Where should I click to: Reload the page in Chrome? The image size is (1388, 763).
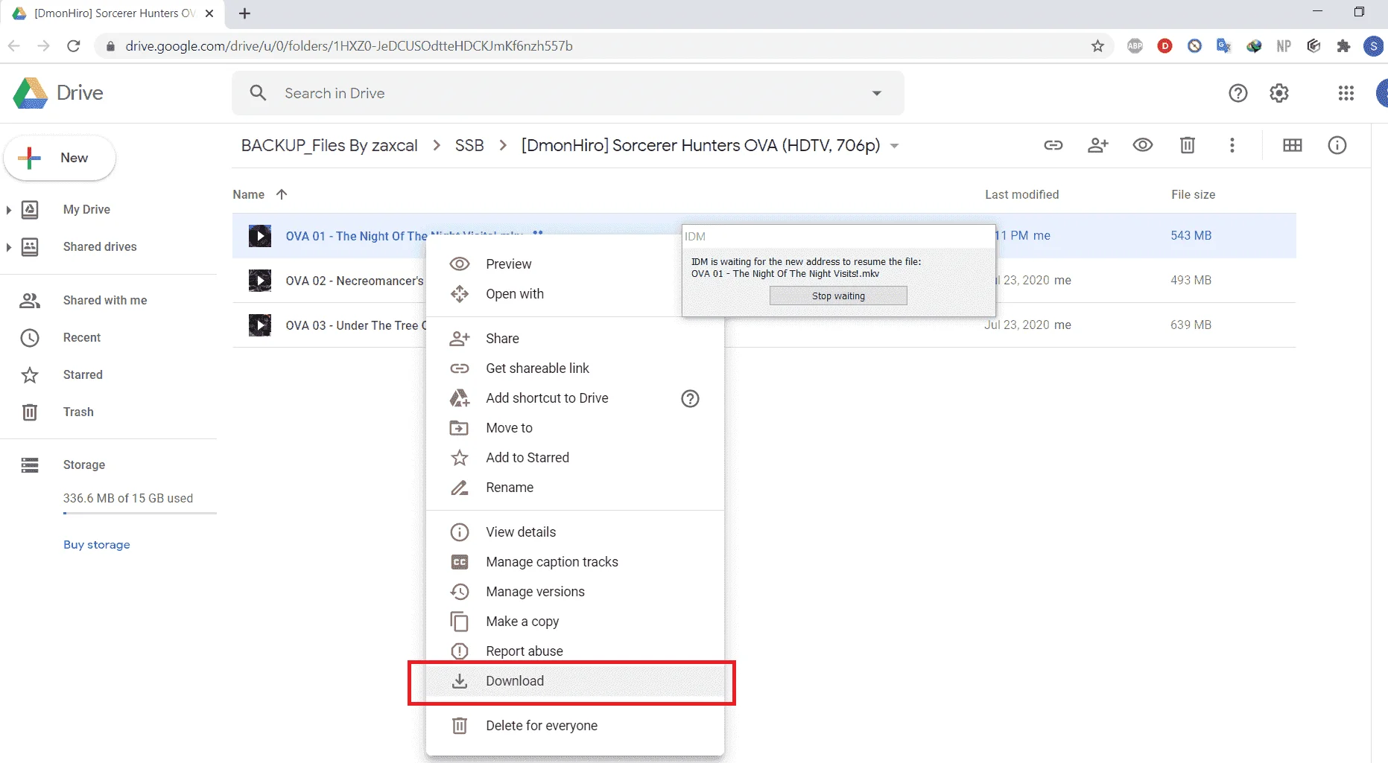tap(73, 46)
